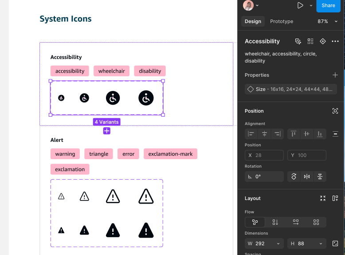This screenshot has width=345, height=255.
Task: Open the distribute spacing icon
Action: [335, 134]
